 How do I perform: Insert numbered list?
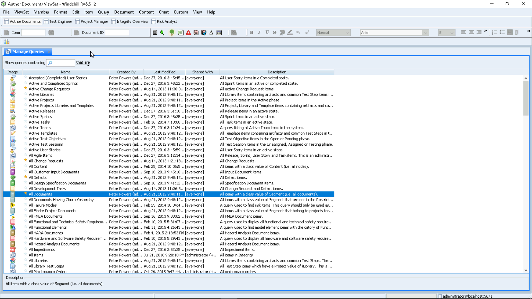(x=495, y=32)
